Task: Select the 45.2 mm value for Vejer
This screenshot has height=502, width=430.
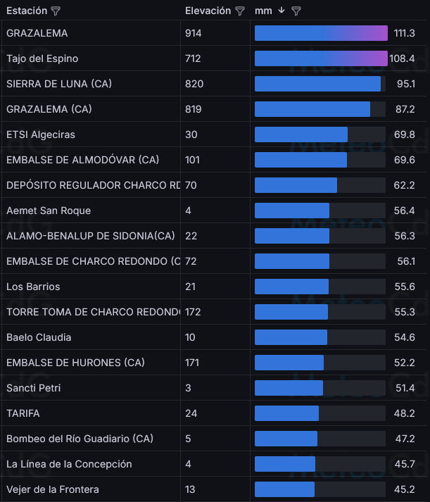Action: point(404,489)
